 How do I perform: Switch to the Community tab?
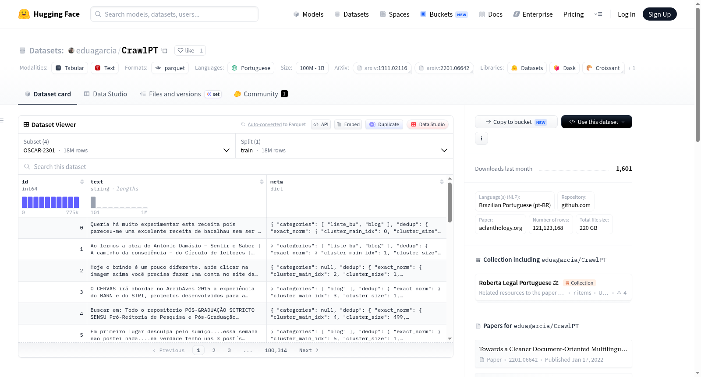click(x=261, y=94)
